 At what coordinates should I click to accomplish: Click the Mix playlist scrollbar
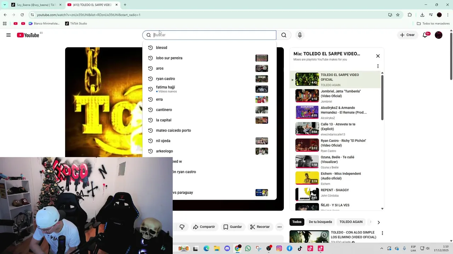coord(382,97)
